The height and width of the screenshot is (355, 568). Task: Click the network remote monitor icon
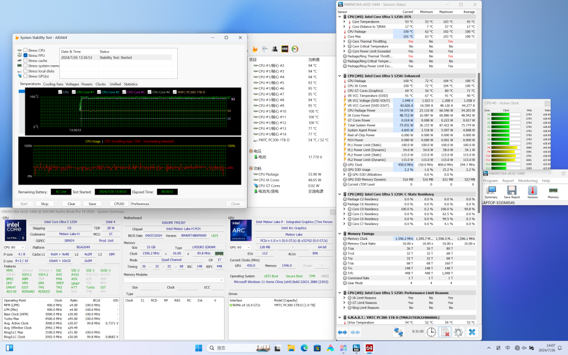398,332
